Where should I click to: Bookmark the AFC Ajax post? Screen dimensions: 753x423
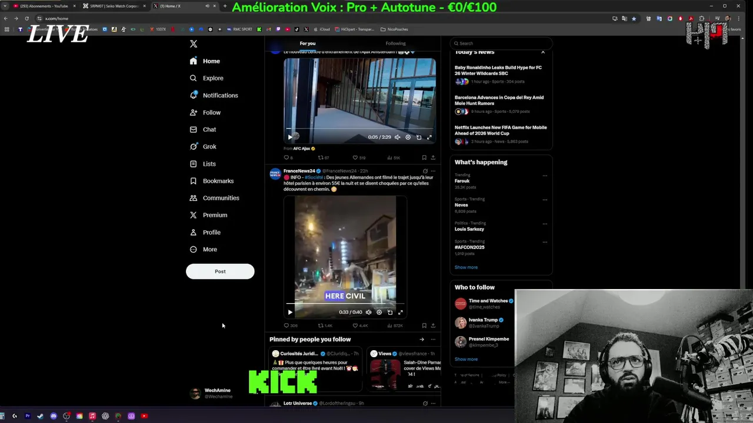coord(424,157)
